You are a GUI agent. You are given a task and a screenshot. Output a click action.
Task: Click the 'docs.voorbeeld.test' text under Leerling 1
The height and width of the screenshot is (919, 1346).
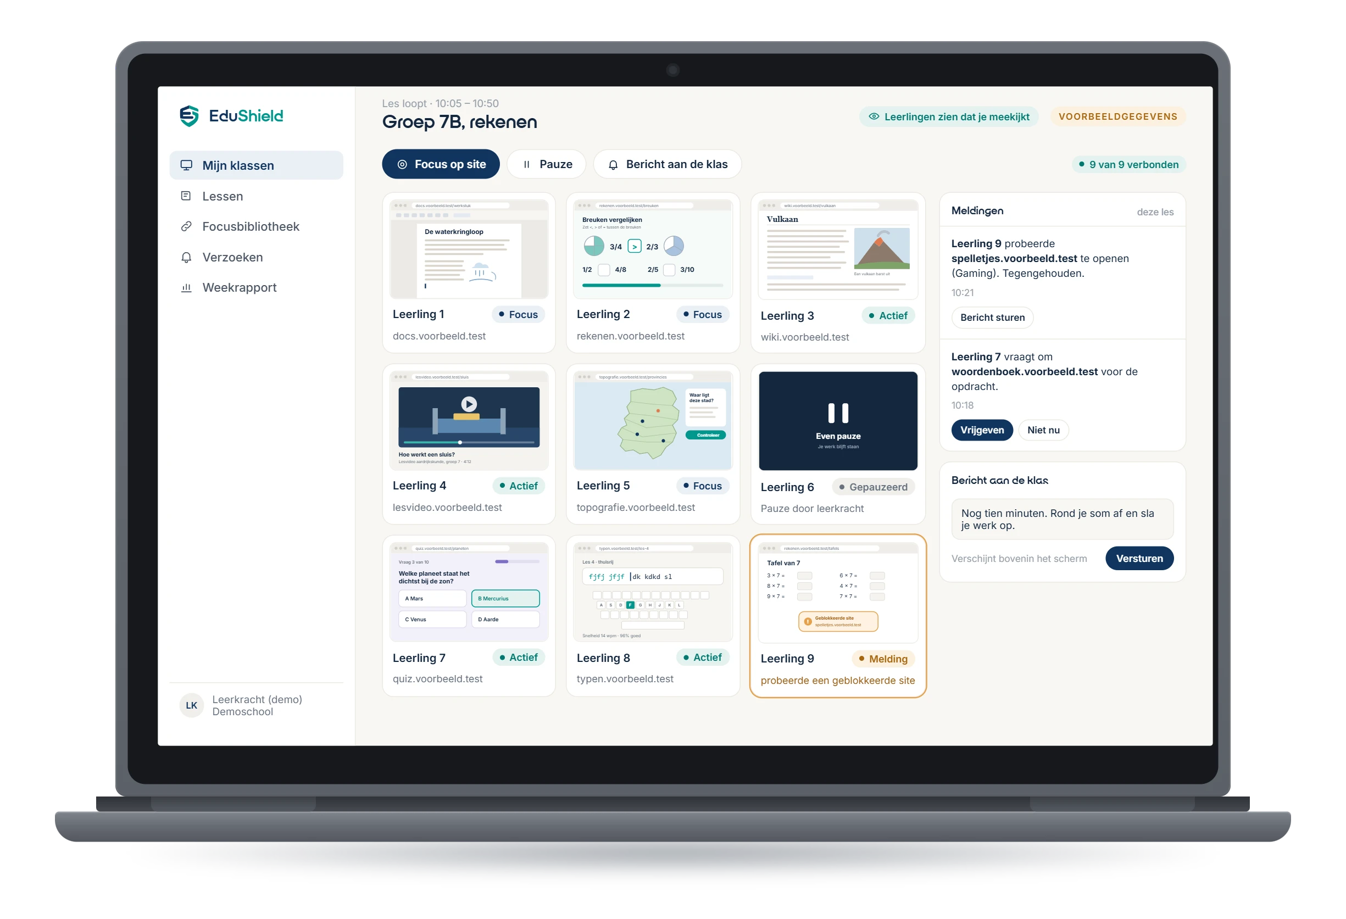[x=439, y=336]
